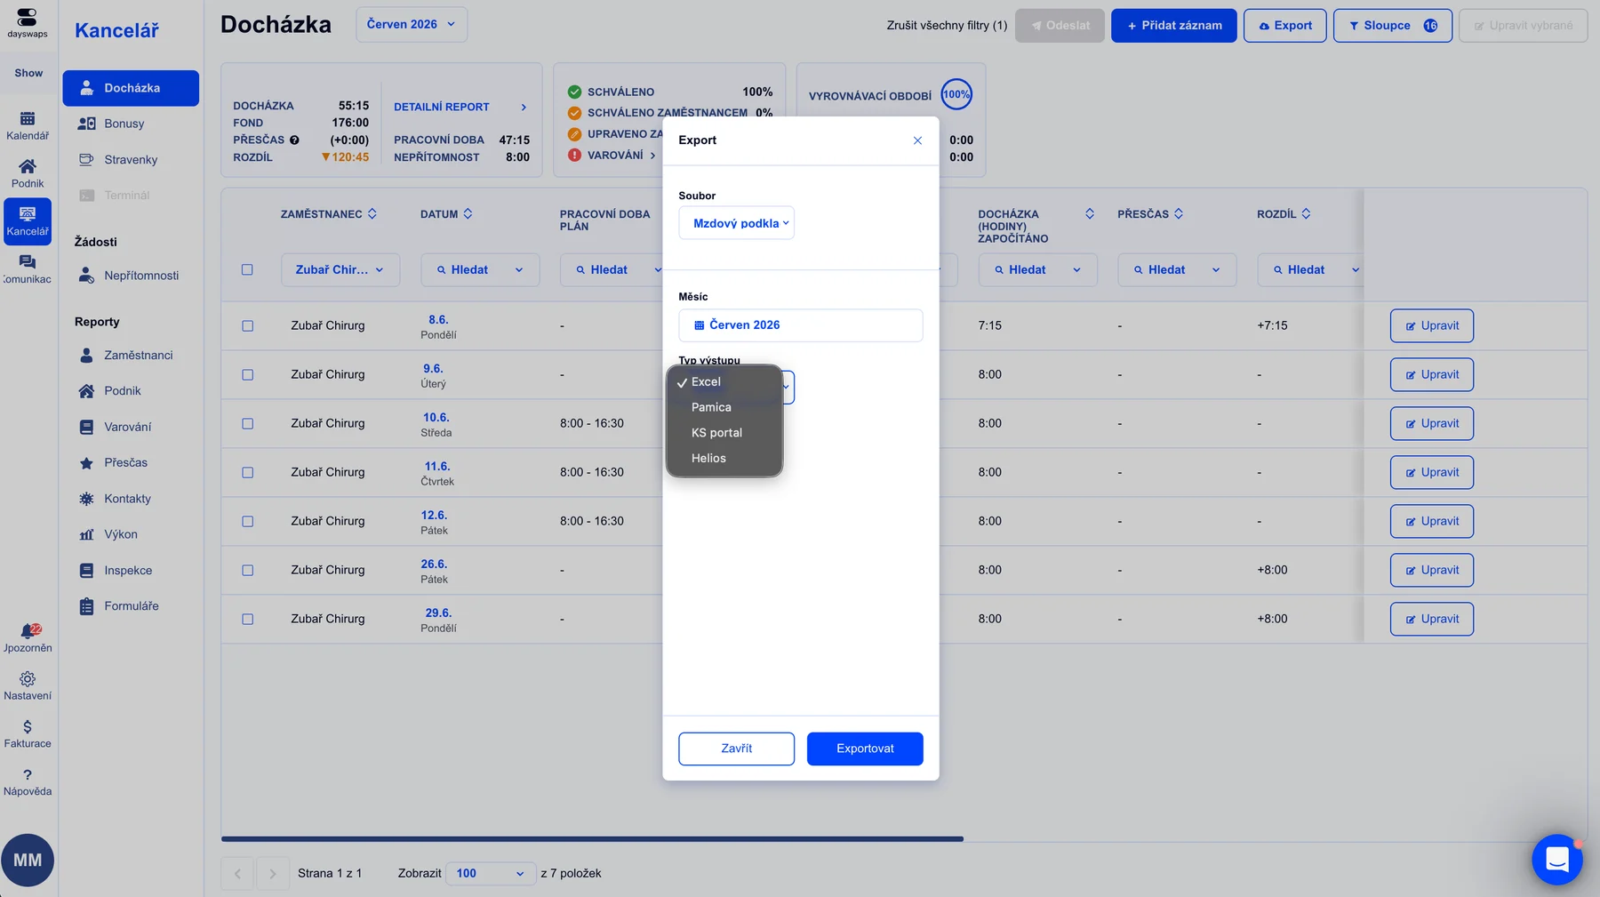Check the row for 29.6. Pondělí
This screenshot has height=897, width=1600.
pos(247,620)
